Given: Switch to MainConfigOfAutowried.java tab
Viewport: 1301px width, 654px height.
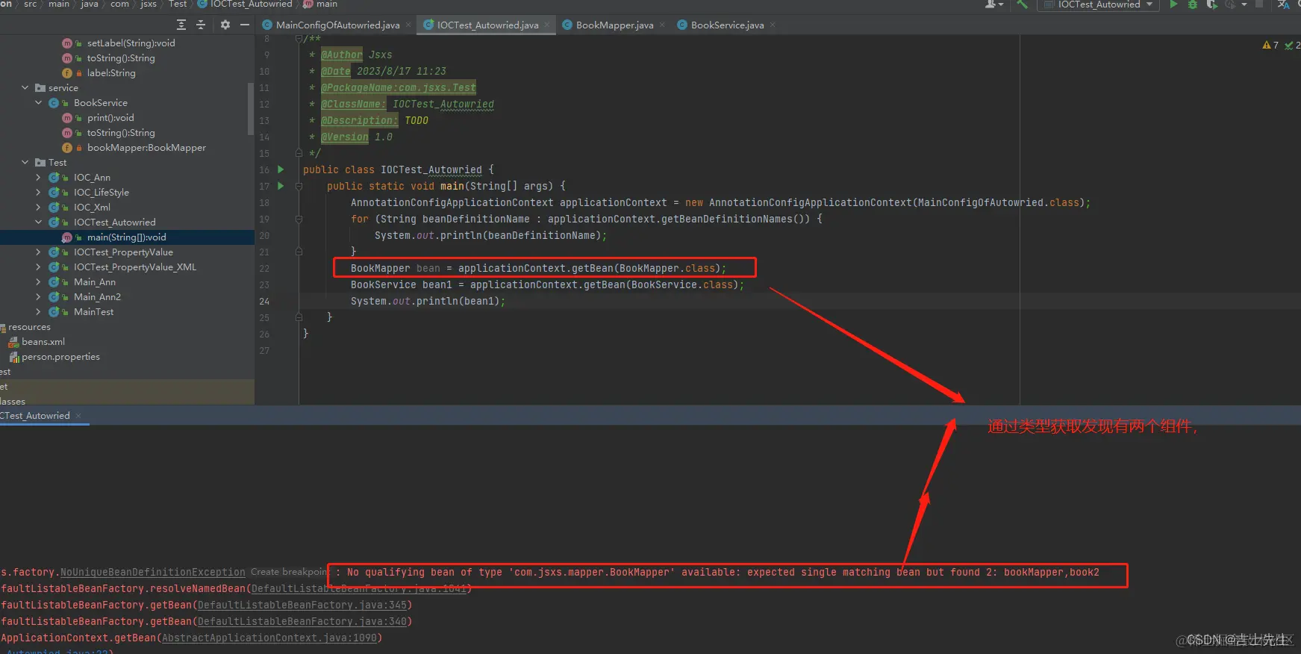Looking at the screenshot, I should (x=337, y=25).
